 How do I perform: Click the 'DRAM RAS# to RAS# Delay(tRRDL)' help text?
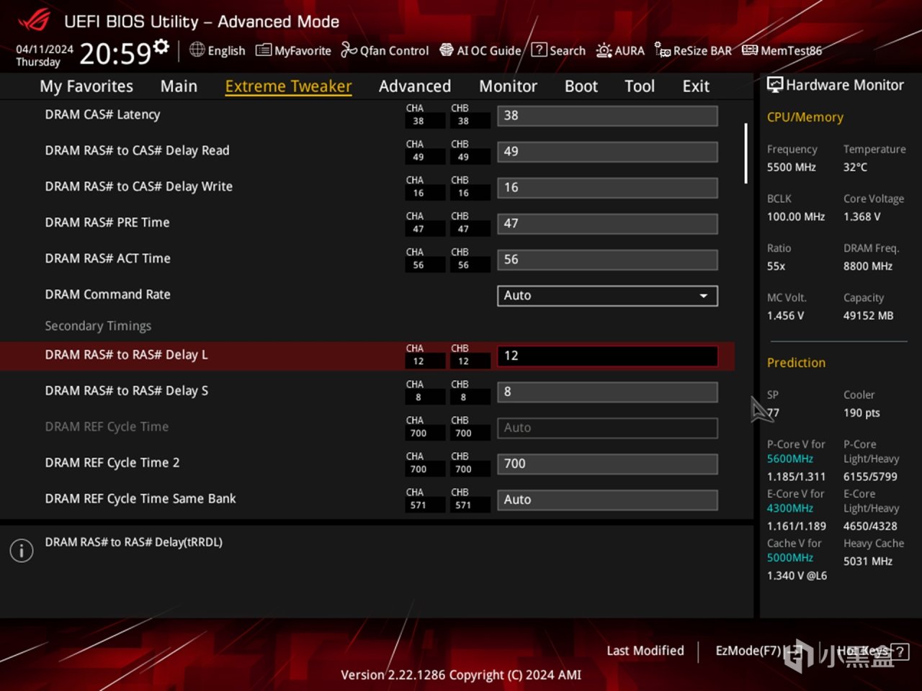click(133, 542)
